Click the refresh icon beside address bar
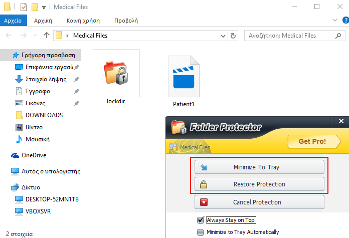This screenshot has width=349, height=238. coord(233,36)
